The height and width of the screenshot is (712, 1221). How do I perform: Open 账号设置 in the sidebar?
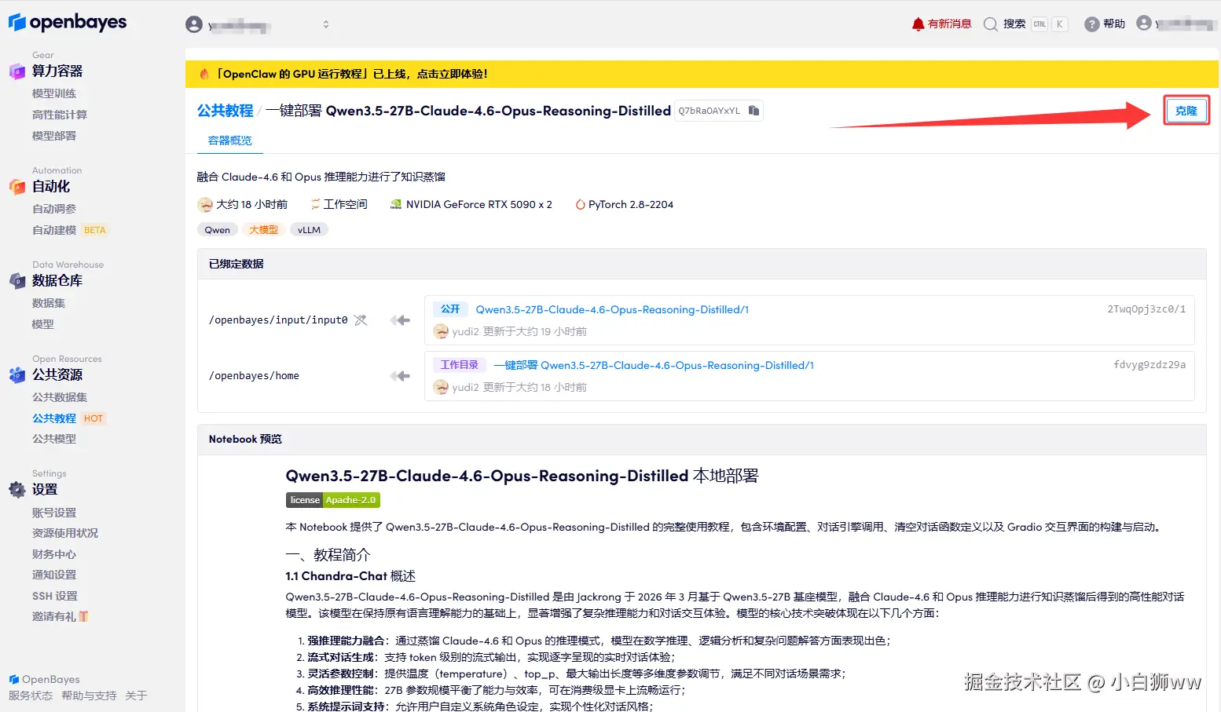pyautogui.click(x=54, y=513)
